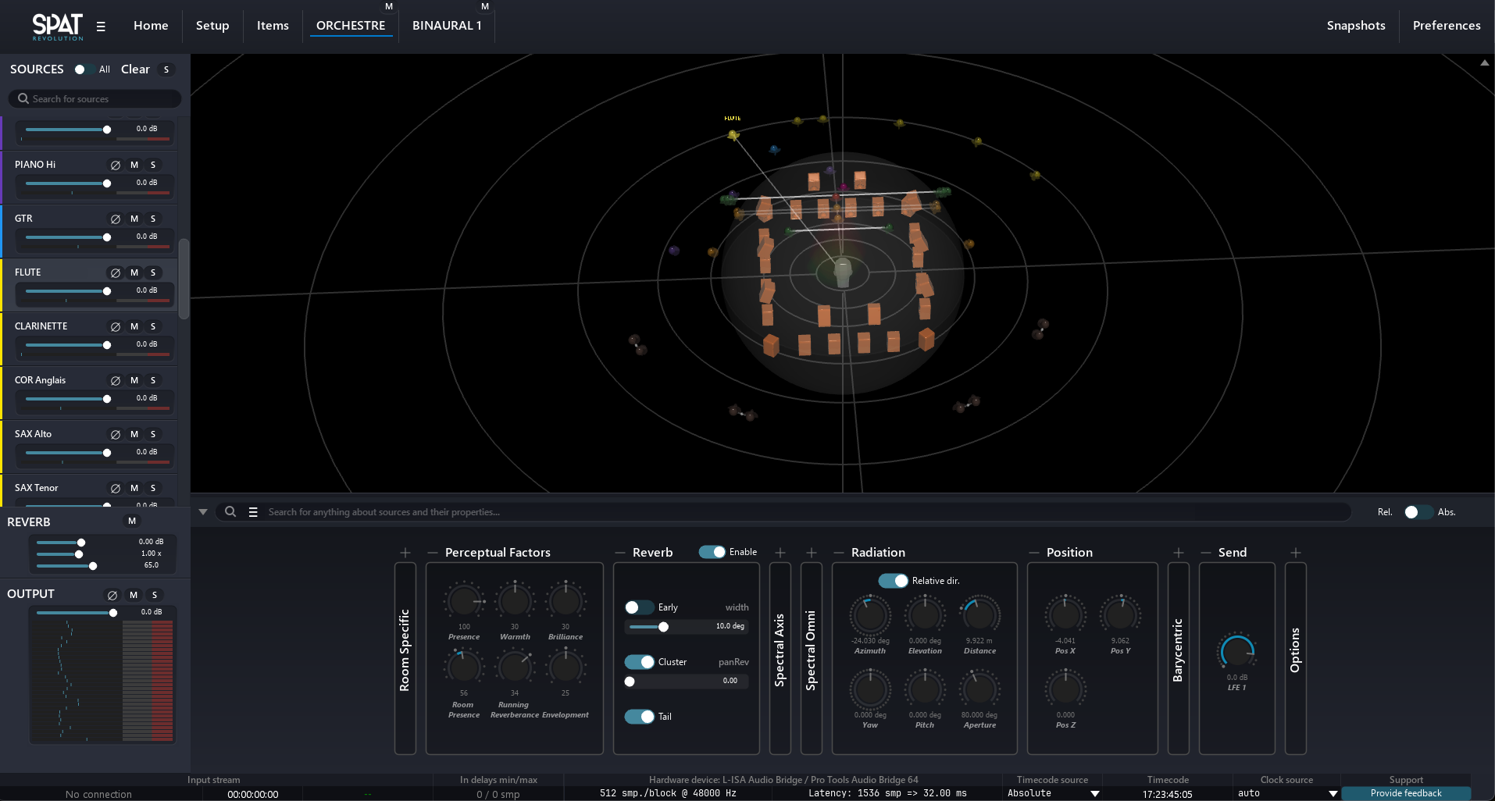1495x801 pixels.
Task: Mute the FLUTE source
Action: [134, 272]
